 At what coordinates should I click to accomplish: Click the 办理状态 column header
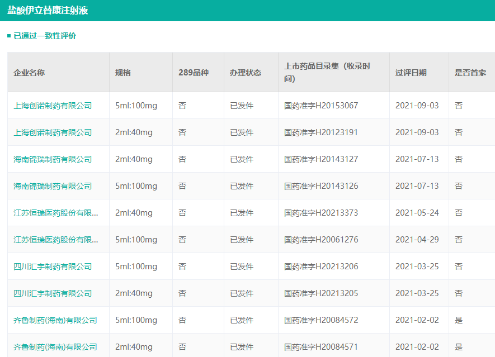(x=246, y=73)
